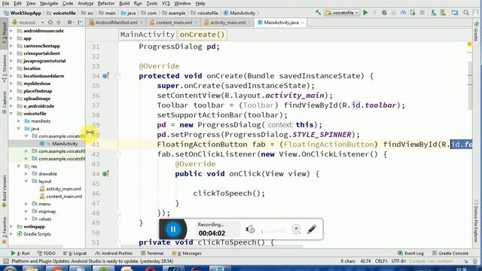This screenshot has height=271, width=482.
Task: Fold the onCreate method at line 34
Action: 117,76
